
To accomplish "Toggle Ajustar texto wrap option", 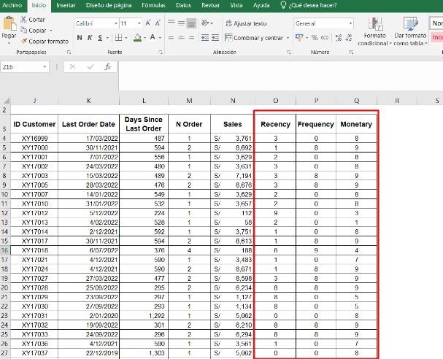I will click(x=245, y=23).
